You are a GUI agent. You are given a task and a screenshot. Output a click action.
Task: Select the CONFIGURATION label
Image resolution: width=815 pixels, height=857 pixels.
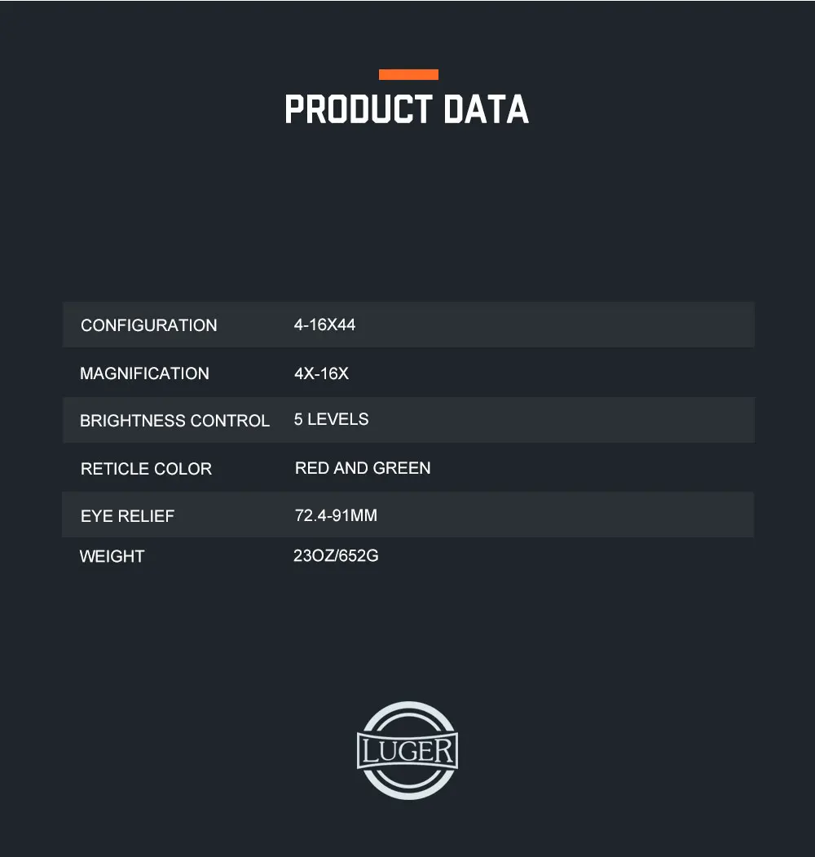pyautogui.click(x=148, y=325)
